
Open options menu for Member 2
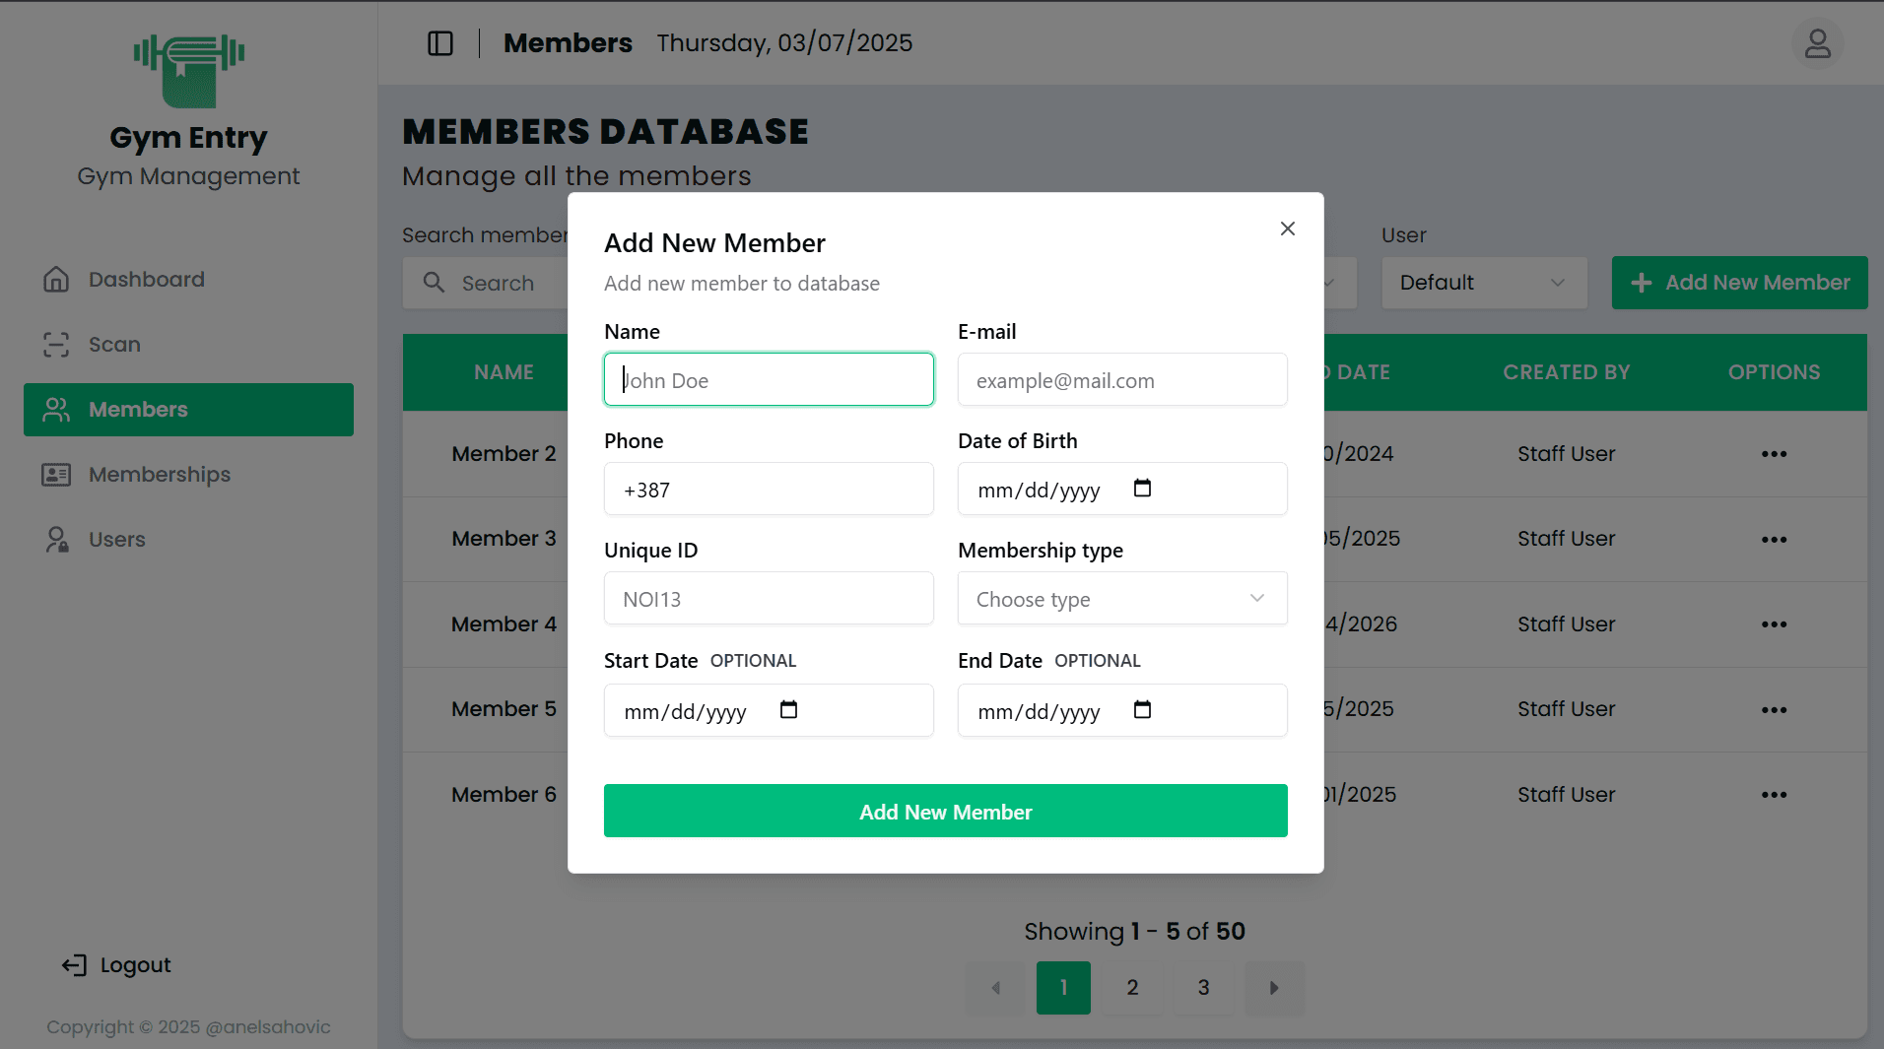1774,454
